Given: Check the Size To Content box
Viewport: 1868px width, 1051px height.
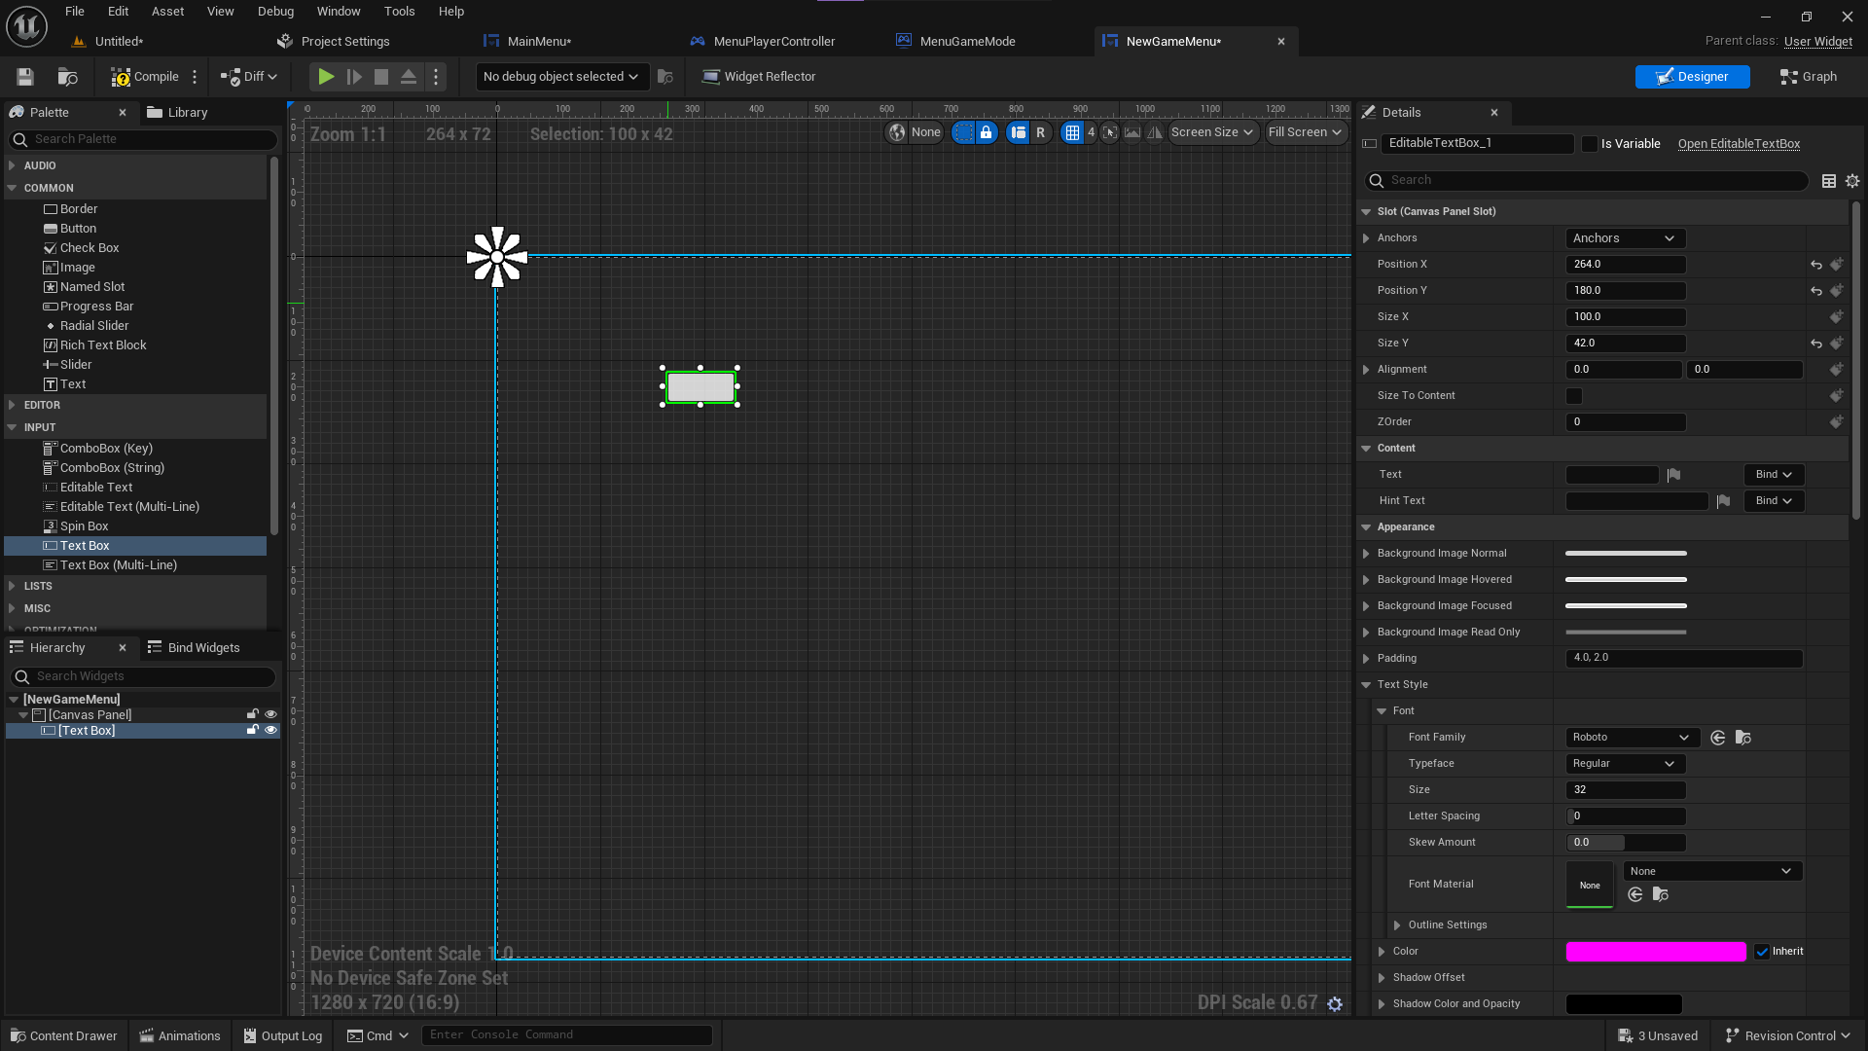Looking at the screenshot, I should [1573, 396].
